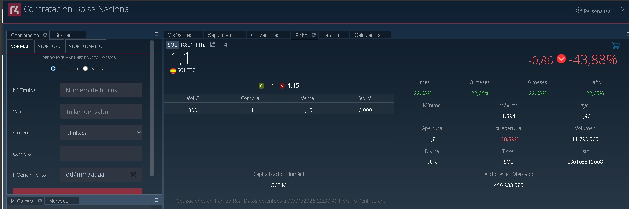
Task: Click the red down-arrow change indicator
Action: [561, 59]
